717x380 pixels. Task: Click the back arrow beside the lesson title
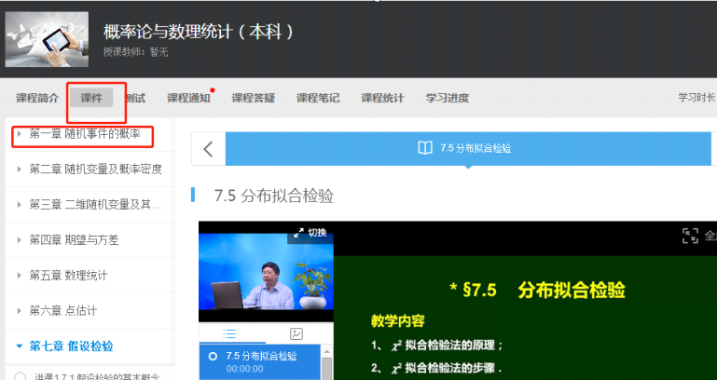(208, 149)
